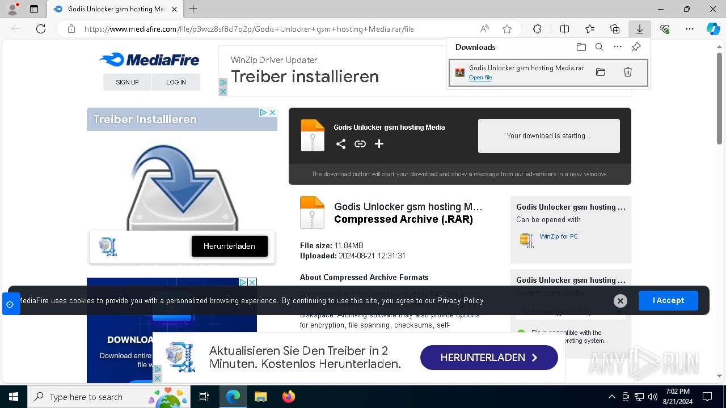Refresh the current page
Viewport: 726px width, 408px height.
pyautogui.click(x=41, y=29)
